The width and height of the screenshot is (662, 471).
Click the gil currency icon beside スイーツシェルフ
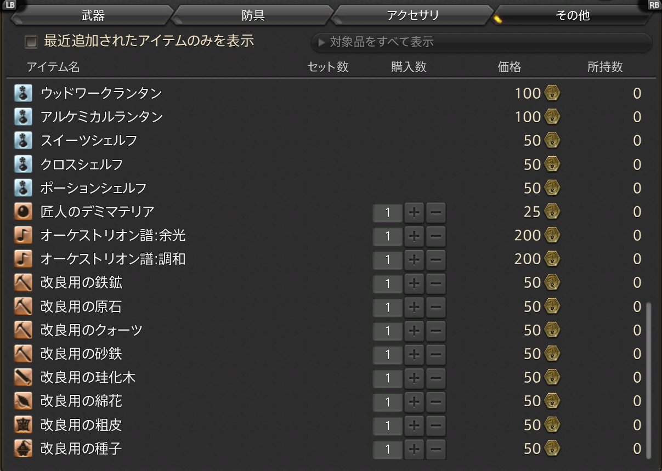coord(552,140)
